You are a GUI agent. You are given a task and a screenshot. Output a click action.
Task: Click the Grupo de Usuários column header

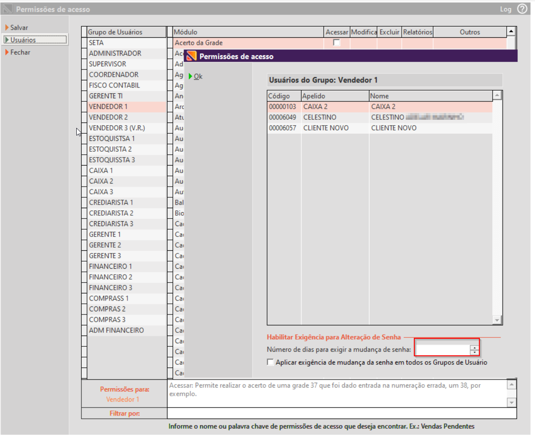click(127, 32)
